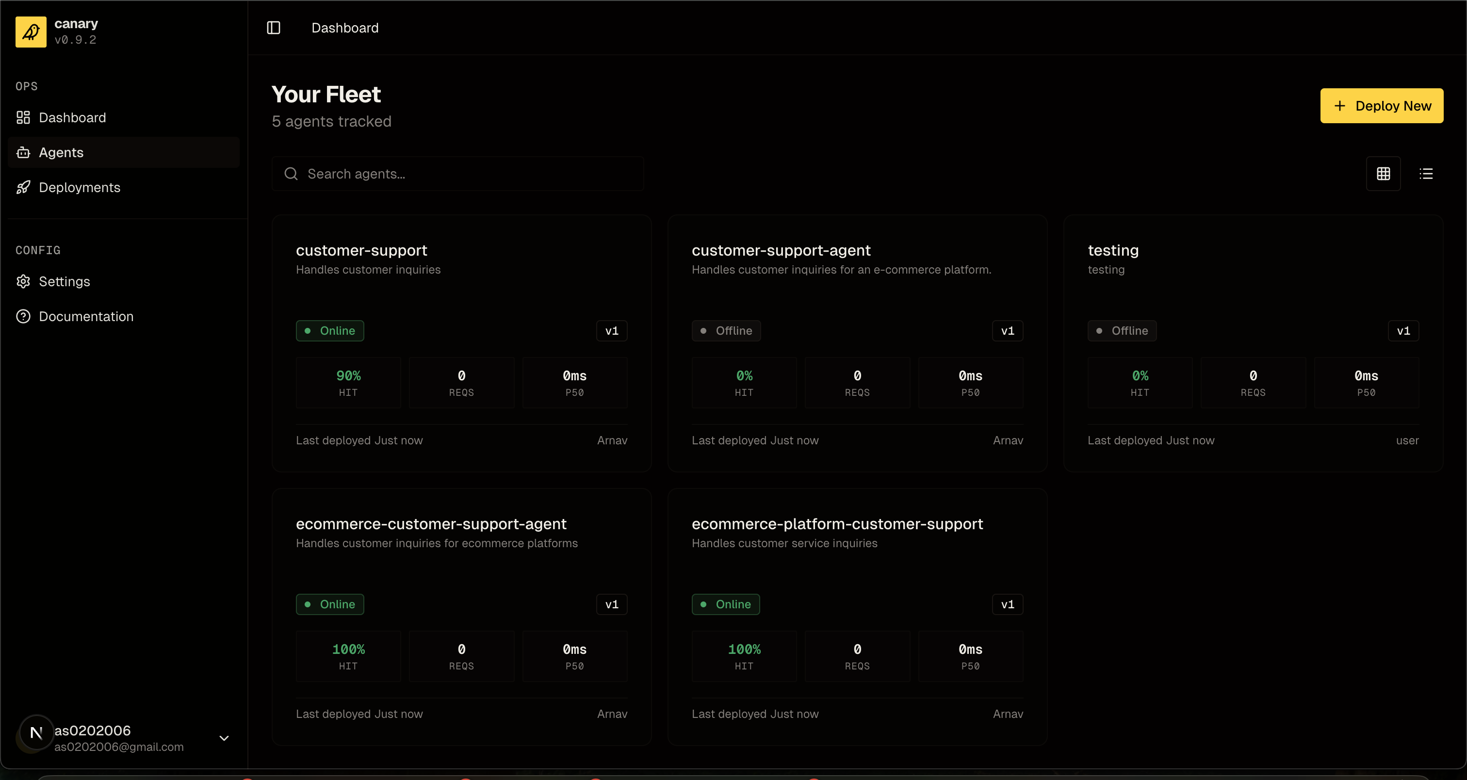Click the user avatar in the sidebar
The image size is (1467, 780).
[36, 733]
